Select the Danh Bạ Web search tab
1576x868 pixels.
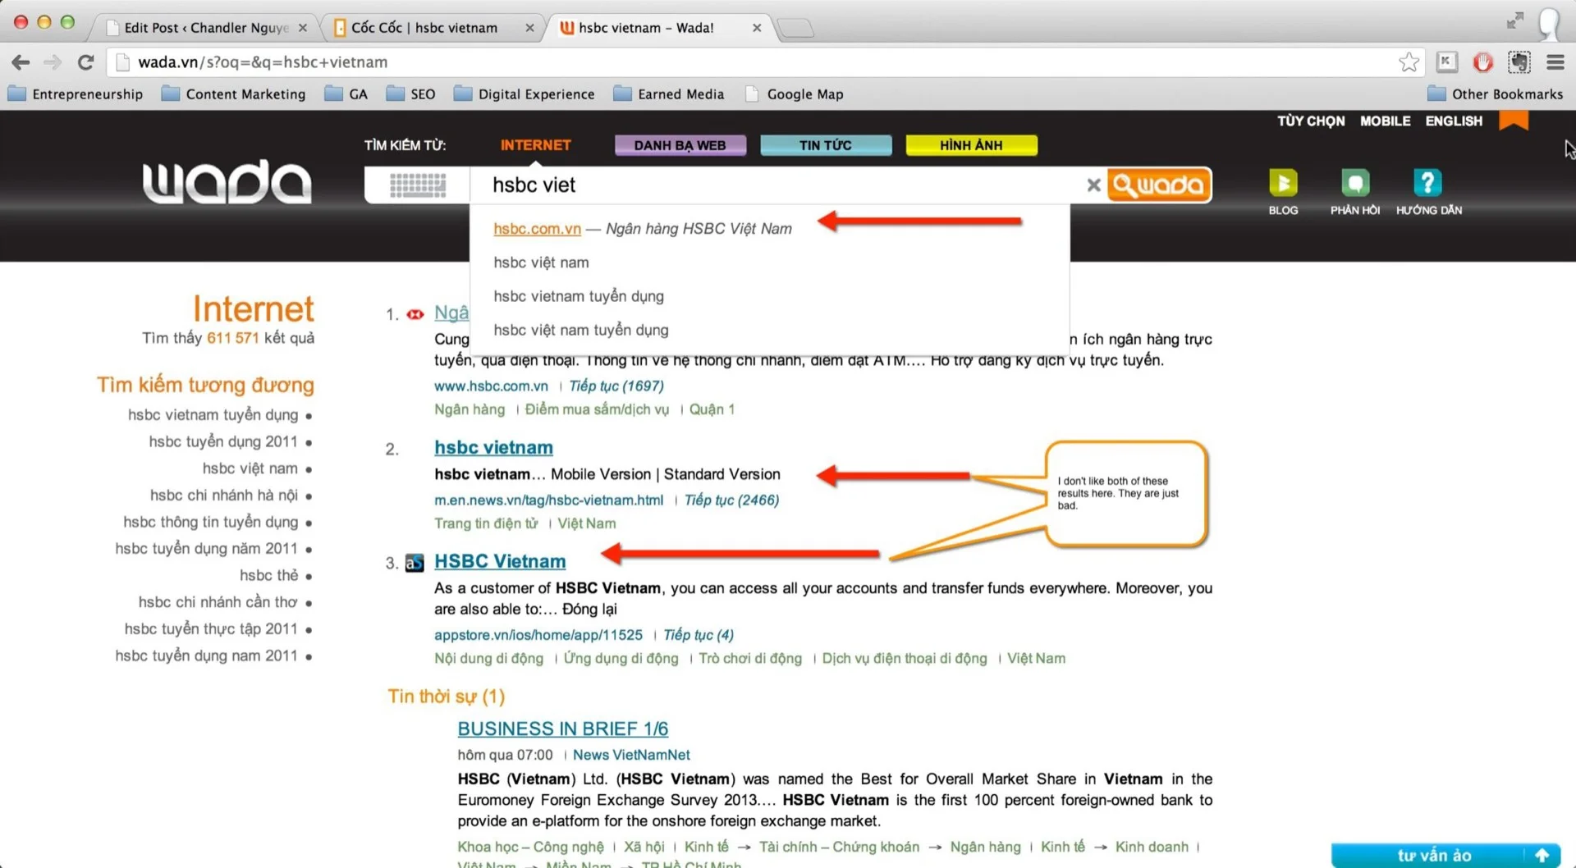[x=680, y=145]
